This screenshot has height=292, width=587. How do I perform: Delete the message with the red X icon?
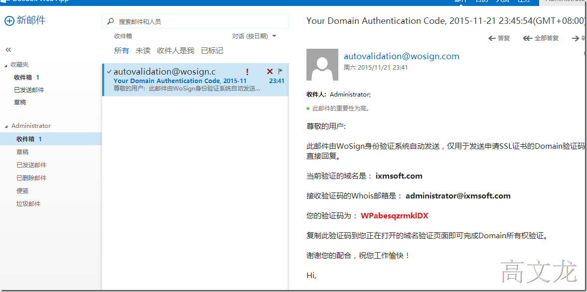pos(270,72)
